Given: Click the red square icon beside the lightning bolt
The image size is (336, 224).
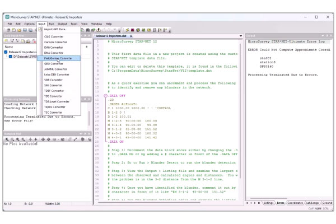Looking at the screenshot, I should (133, 30).
